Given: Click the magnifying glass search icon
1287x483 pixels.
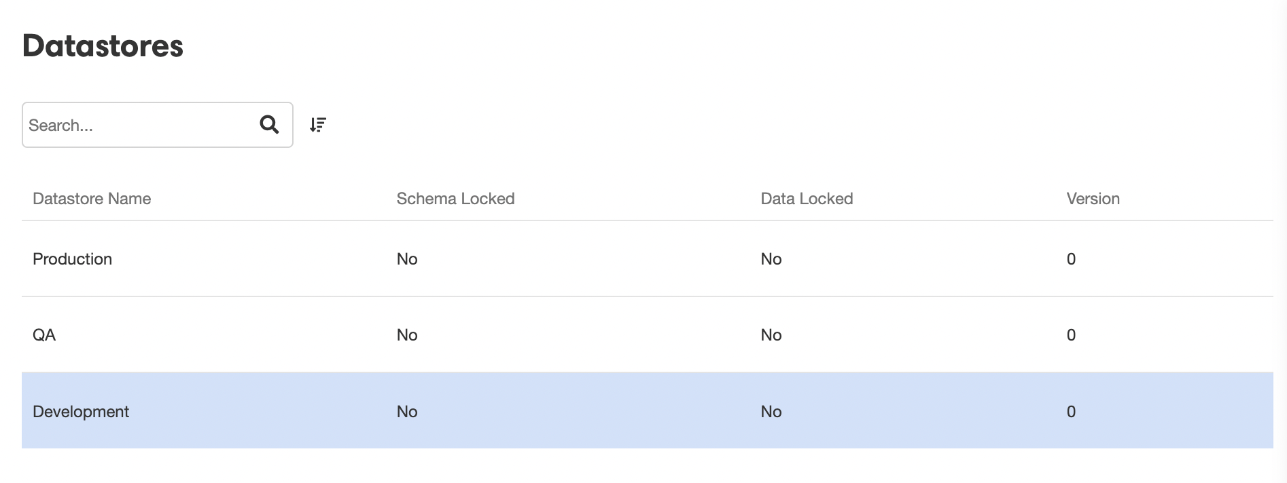Looking at the screenshot, I should (269, 125).
